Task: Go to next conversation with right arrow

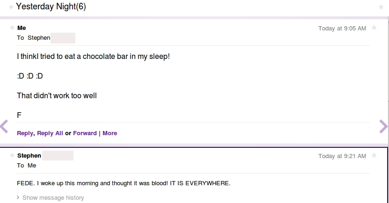Action: click(x=383, y=126)
